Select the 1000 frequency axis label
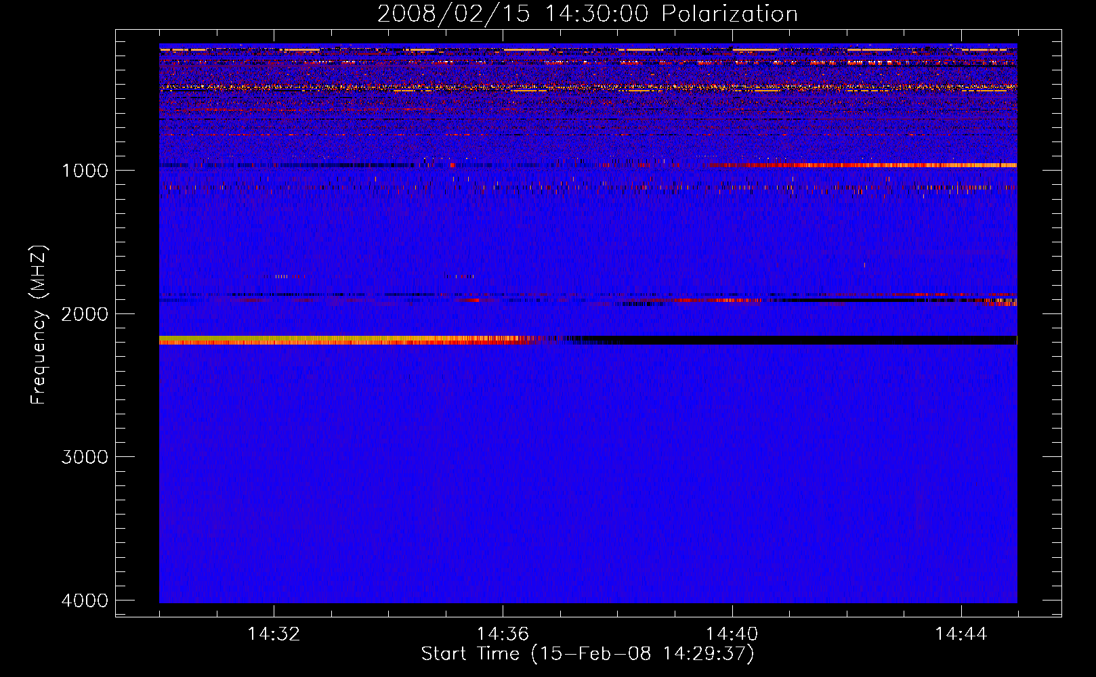Screen dimensions: 1096x677 pos(85,171)
